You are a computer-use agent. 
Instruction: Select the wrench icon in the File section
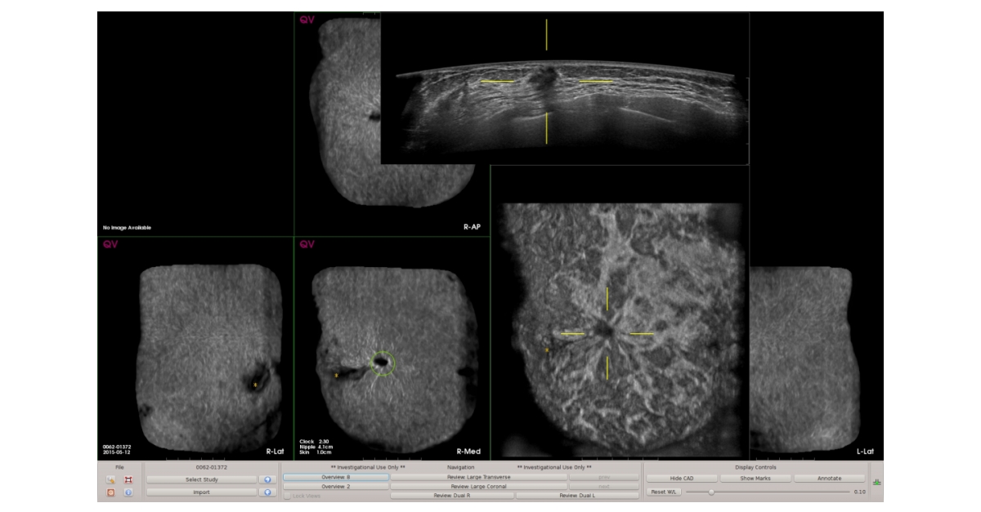(110, 479)
